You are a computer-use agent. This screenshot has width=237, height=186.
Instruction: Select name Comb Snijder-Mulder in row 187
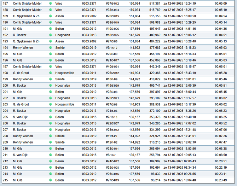click(27, 4)
